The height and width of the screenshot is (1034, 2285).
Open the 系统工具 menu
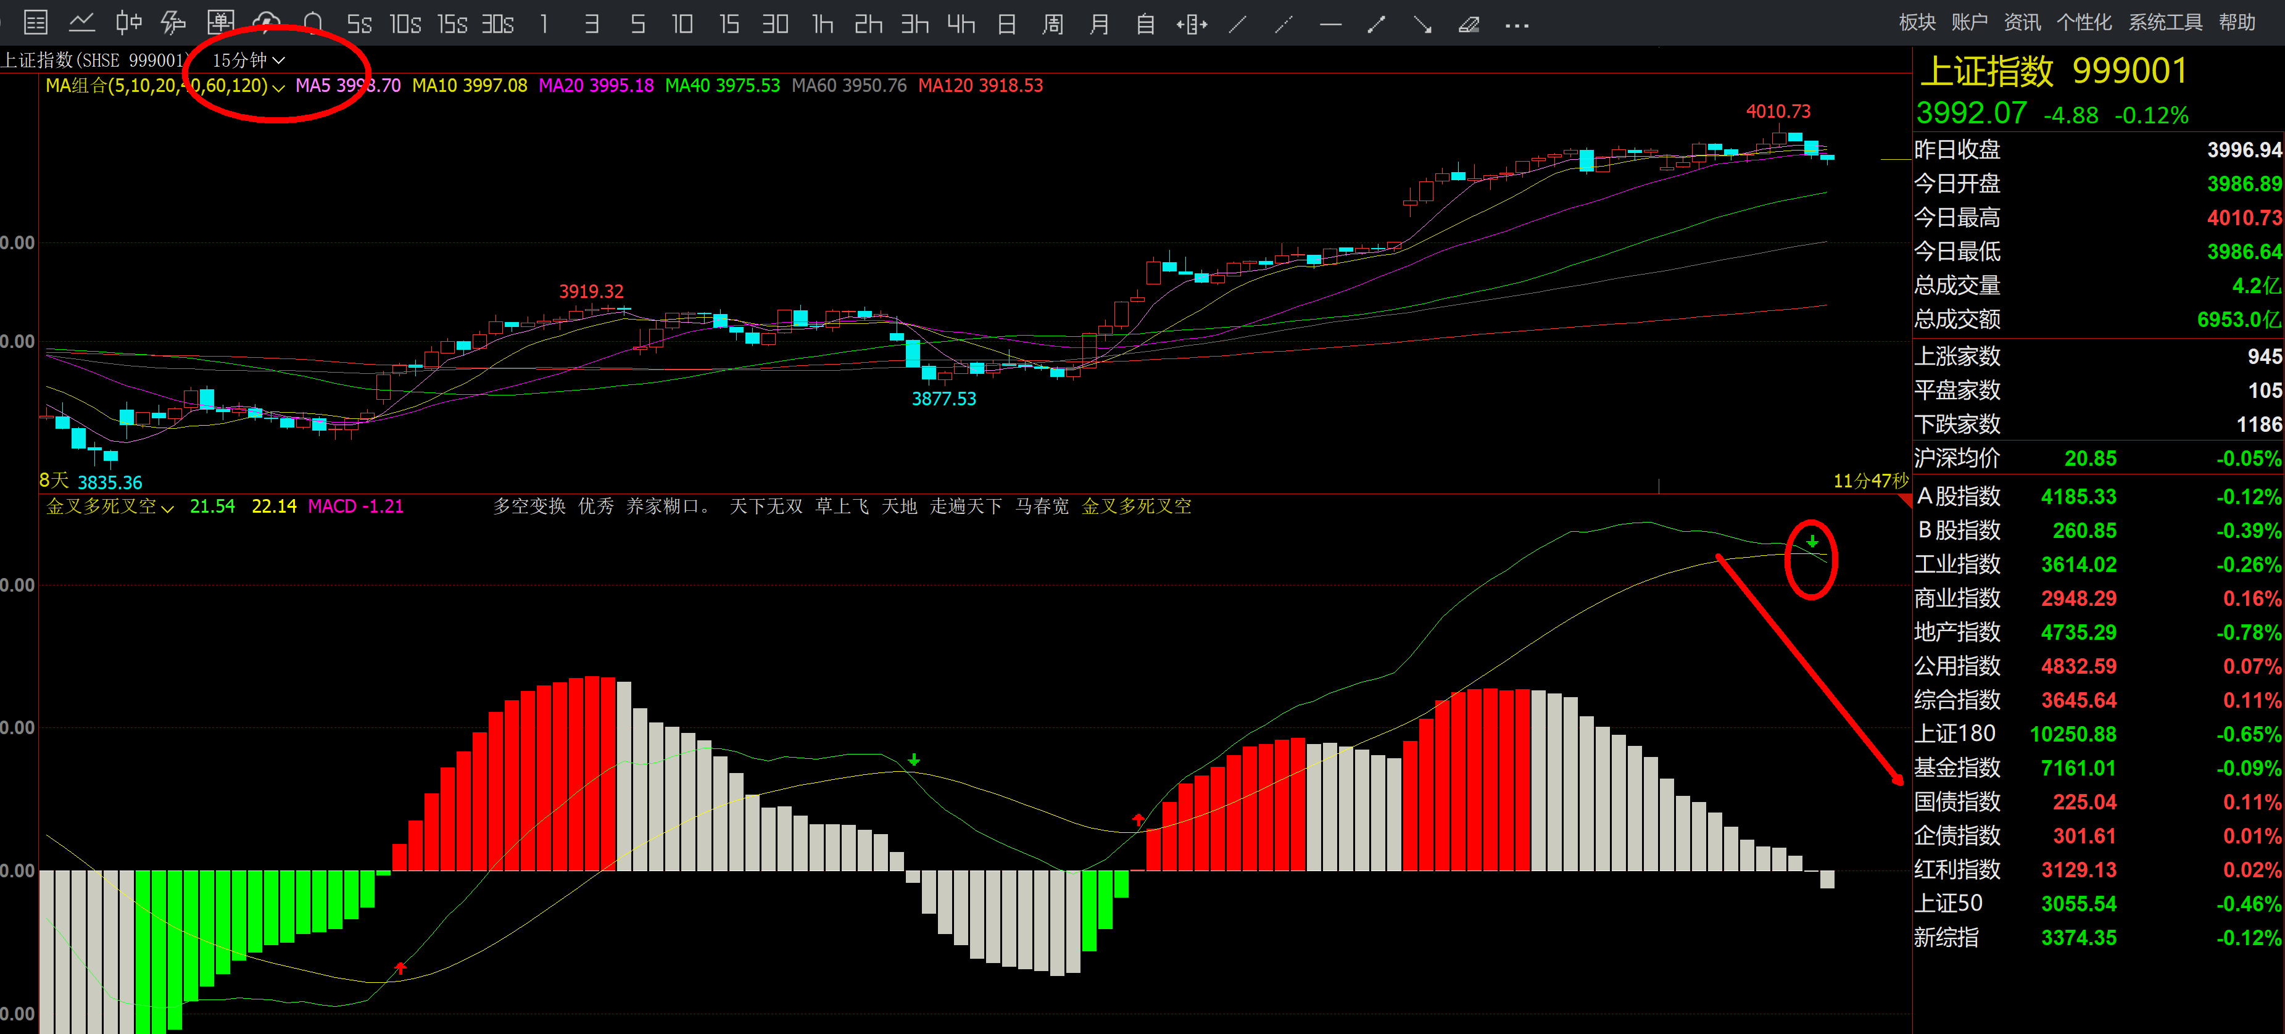pyautogui.click(x=2165, y=22)
